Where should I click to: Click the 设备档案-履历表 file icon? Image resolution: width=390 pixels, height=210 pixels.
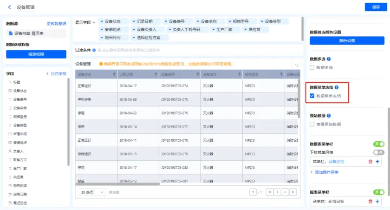coord(11,34)
